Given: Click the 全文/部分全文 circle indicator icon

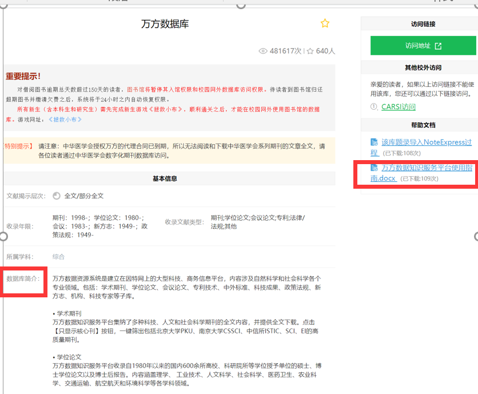Looking at the screenshot, I should [57, 196].
